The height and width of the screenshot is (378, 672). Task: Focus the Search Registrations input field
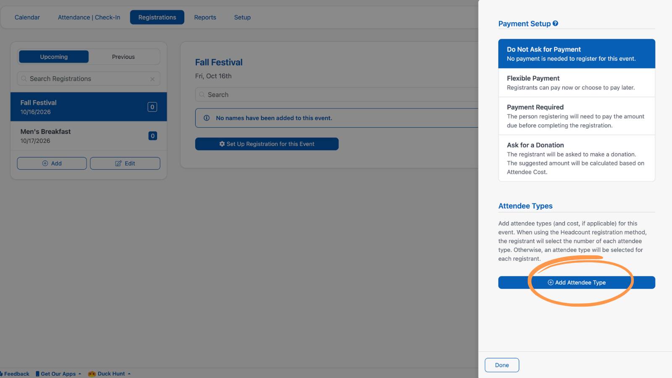(x=89, y=79)
